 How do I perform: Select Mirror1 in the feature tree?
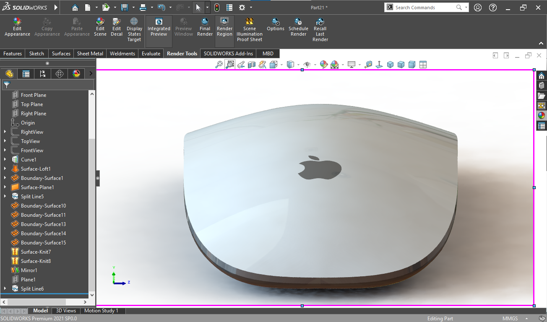[x=29, y=270]
